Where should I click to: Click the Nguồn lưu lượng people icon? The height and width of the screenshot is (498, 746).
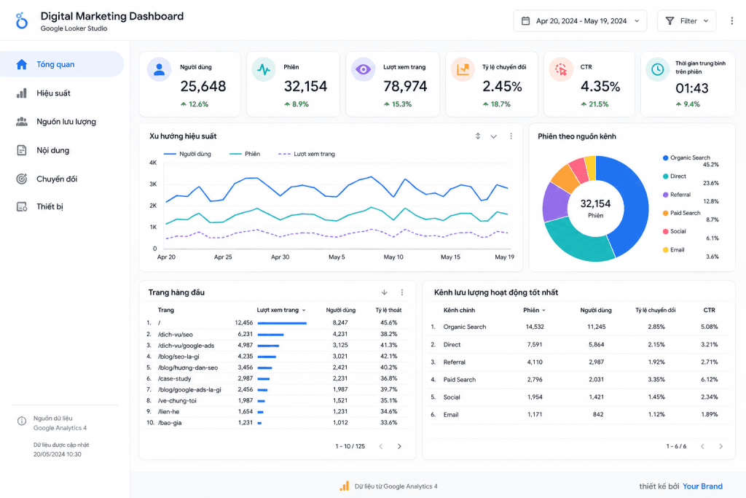(21, 122)
